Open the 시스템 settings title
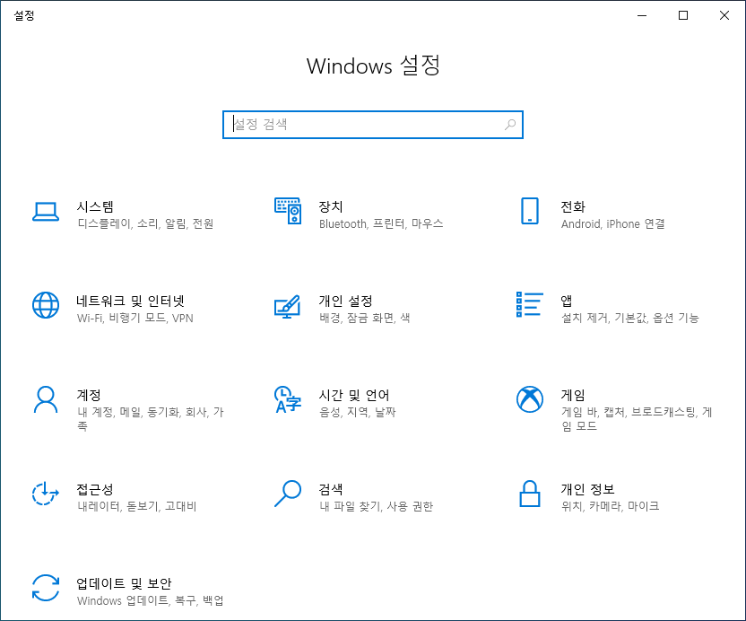 tap(95, 206)
